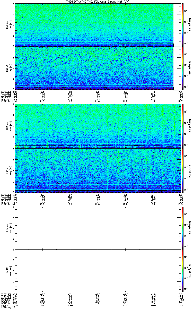
Task: Select the THA B-parallel spectrogram panel
Action: click(x=98, y=68)
